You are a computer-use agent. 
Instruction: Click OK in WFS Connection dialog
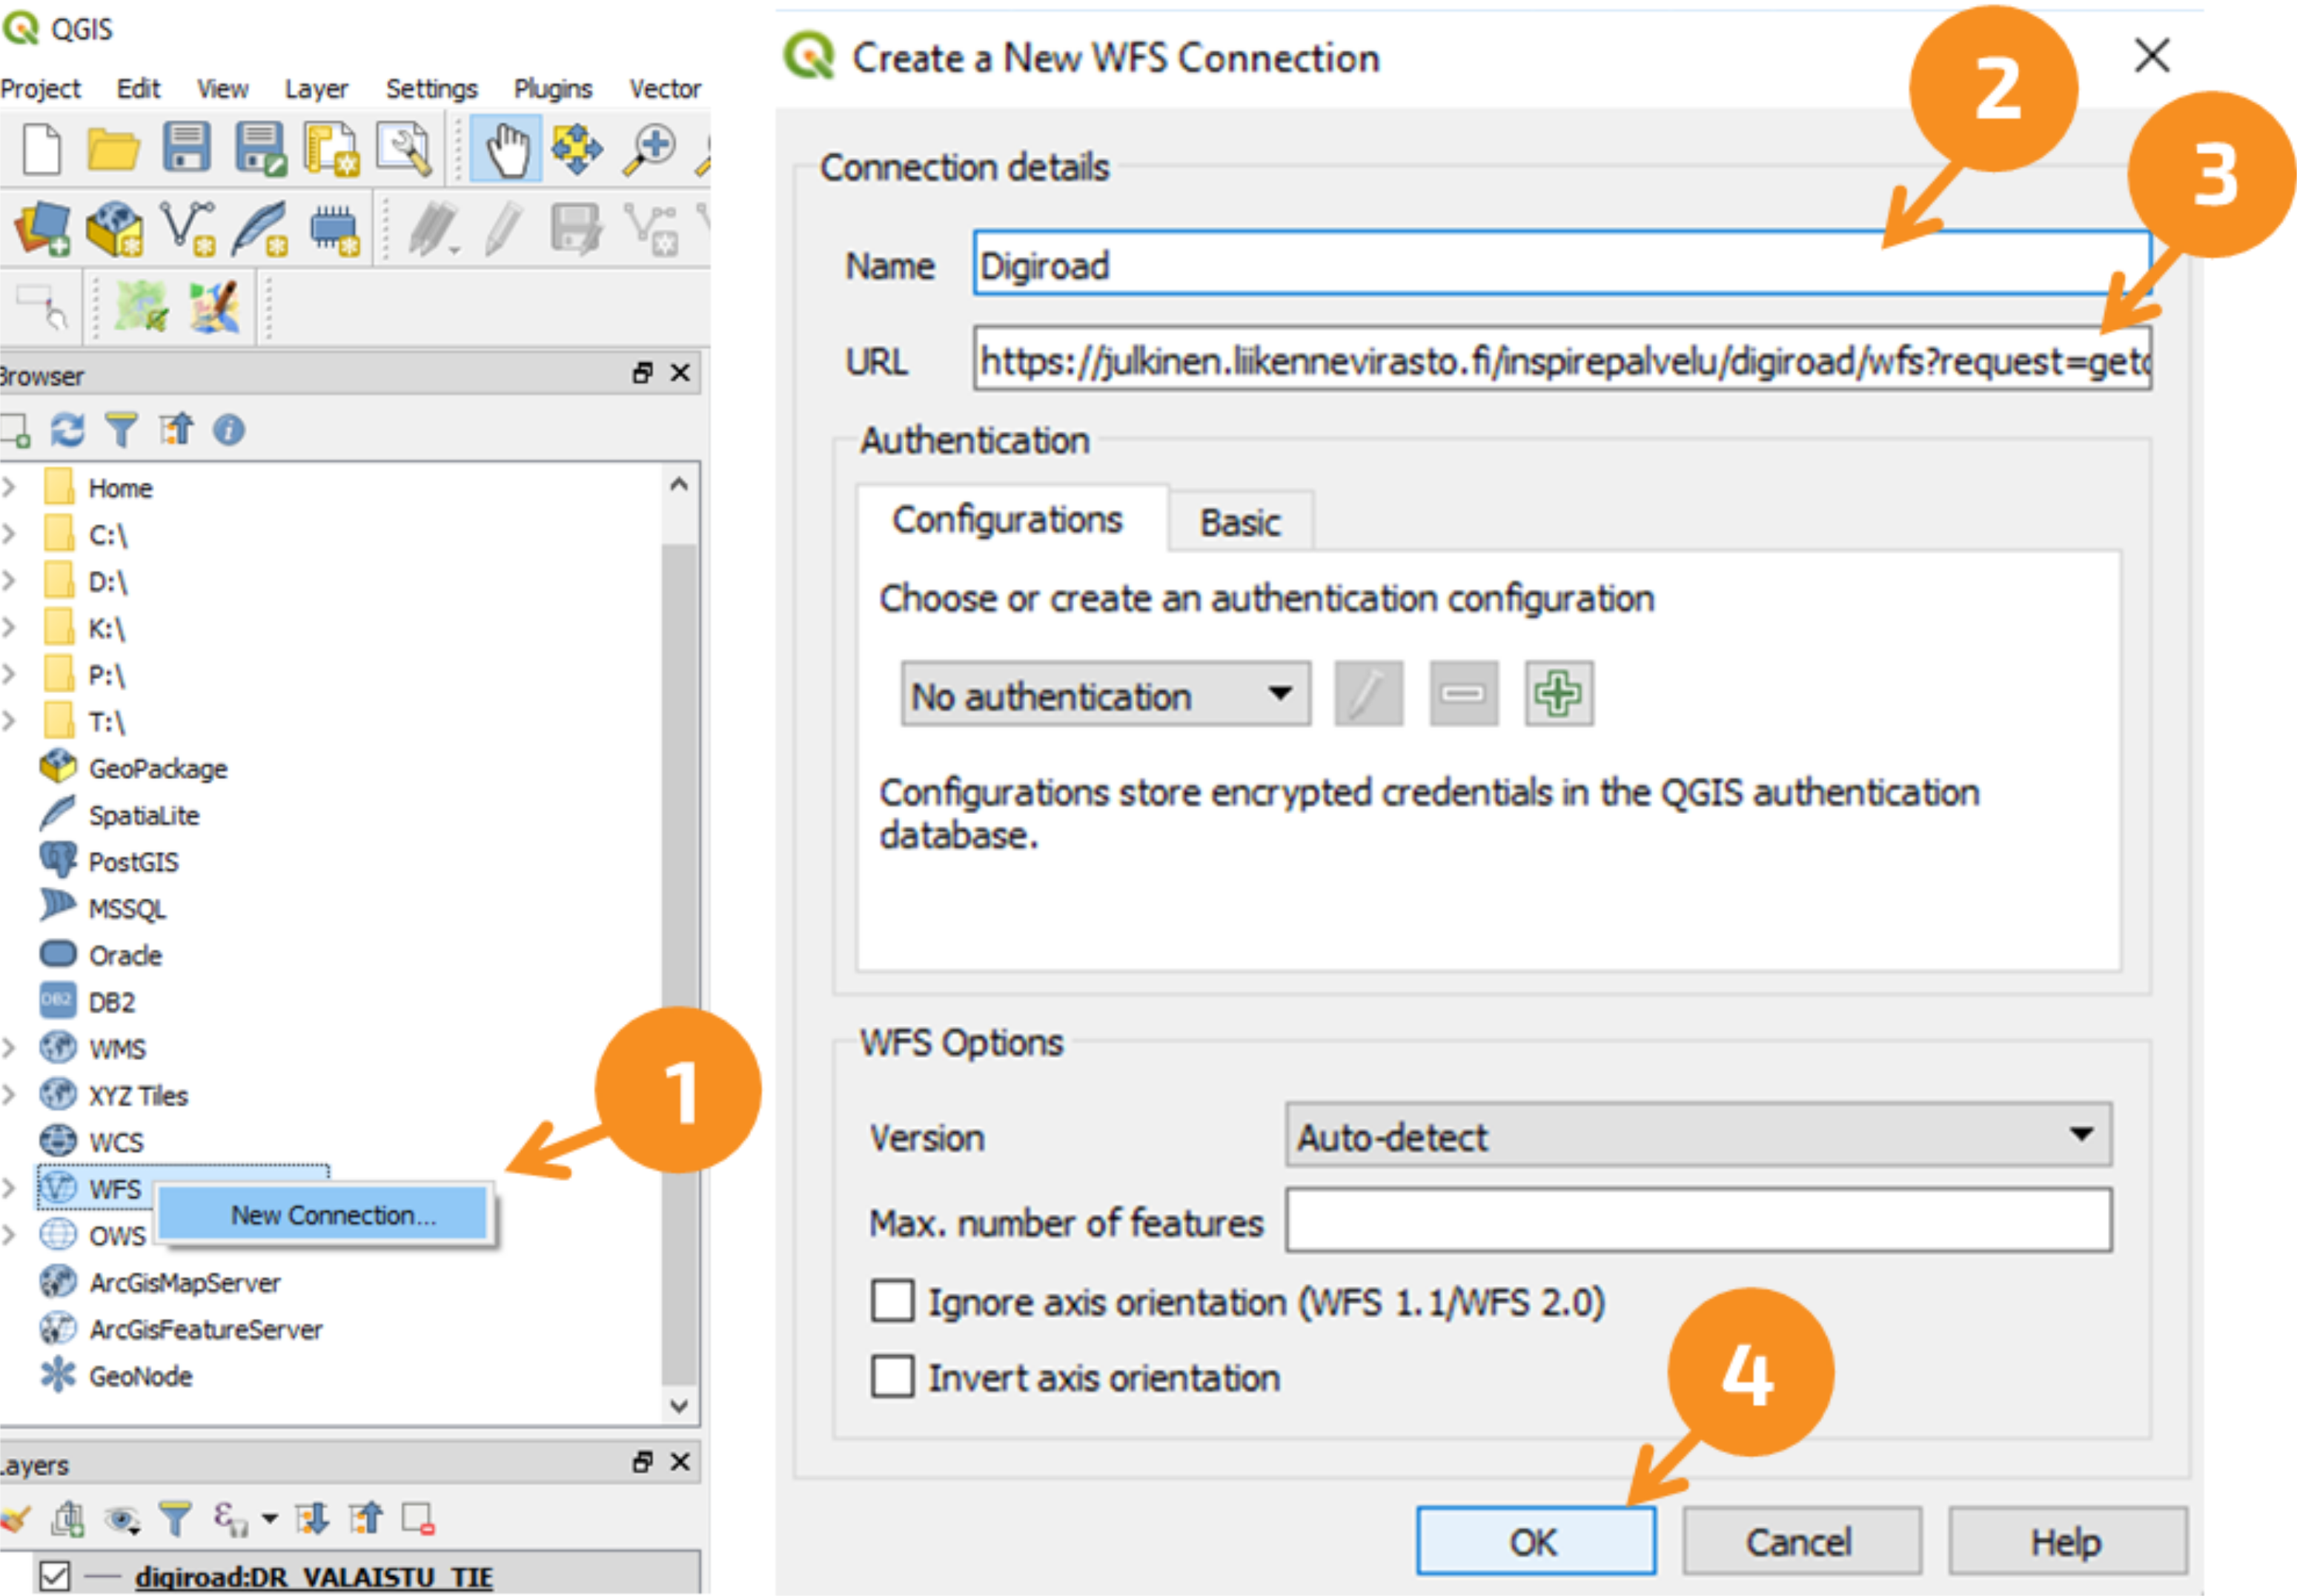pos(1534,1541)
